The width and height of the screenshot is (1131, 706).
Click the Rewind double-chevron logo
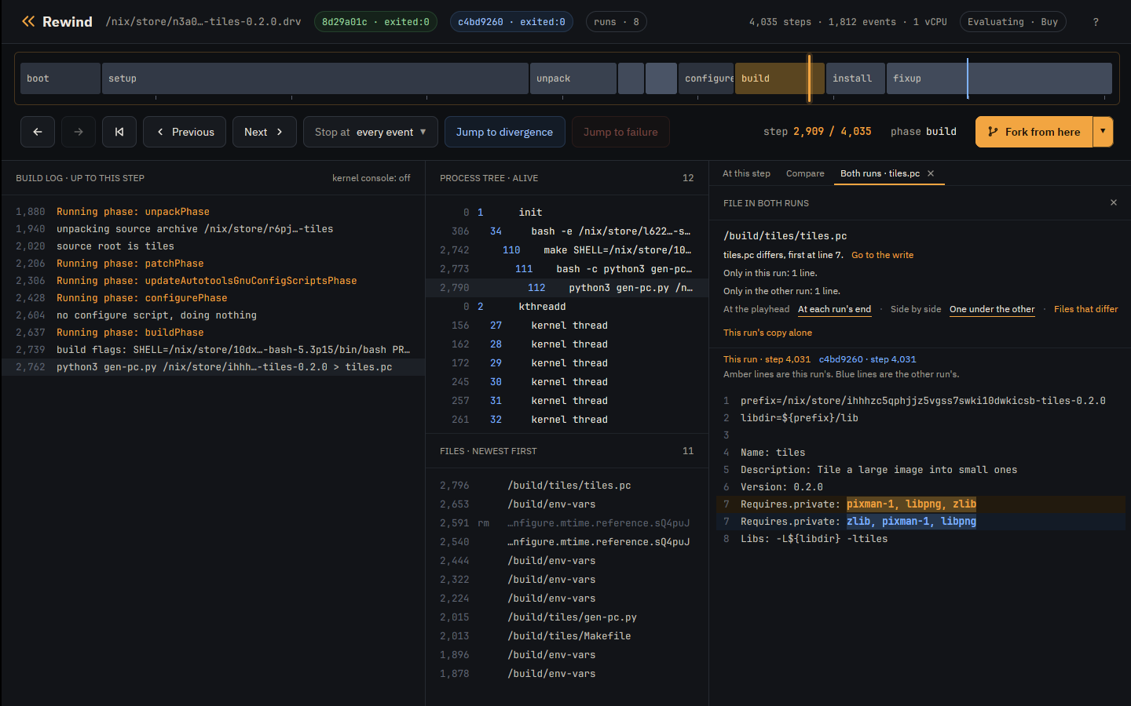click(x=28, y=21)
